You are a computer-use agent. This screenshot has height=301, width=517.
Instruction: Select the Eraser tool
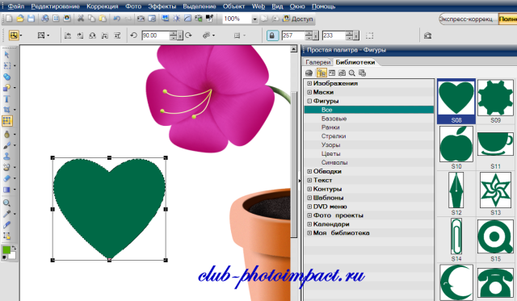coord(6,178)
